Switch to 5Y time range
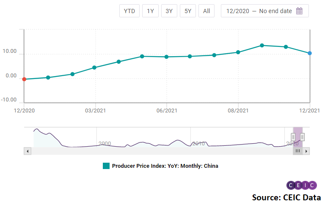 pyautogui.click(x=187, y=11)
